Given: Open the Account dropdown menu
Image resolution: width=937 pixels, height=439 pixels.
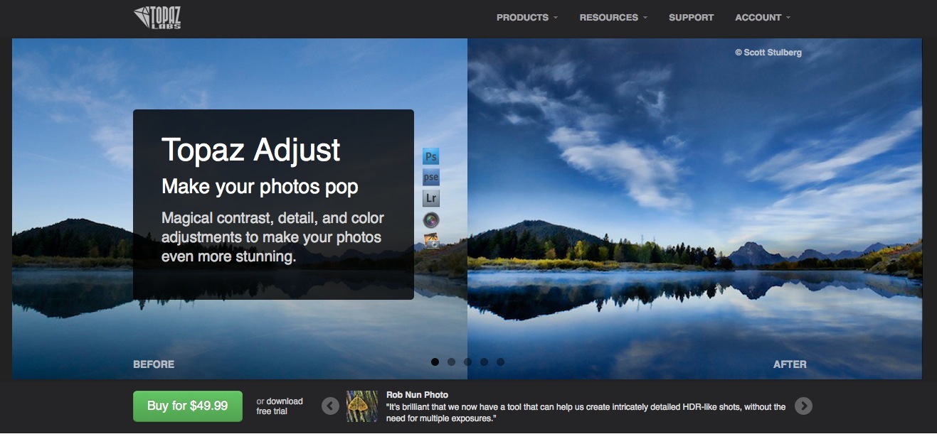Looking at the screenshot, I should [x=763, y=17].
